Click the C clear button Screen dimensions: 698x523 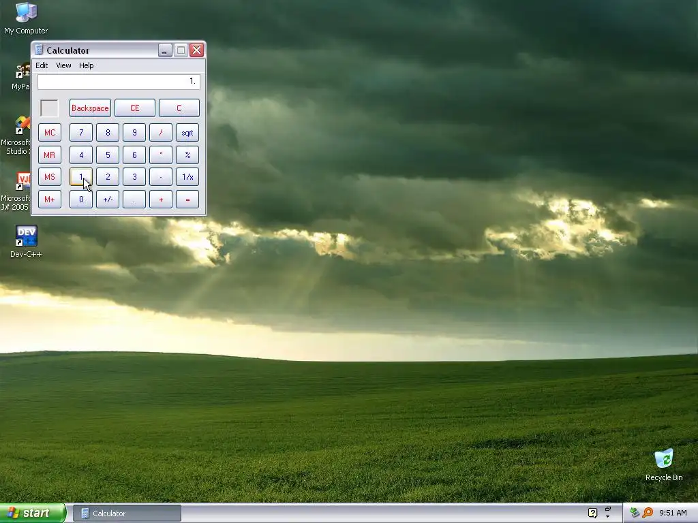(x=179, y=108)
